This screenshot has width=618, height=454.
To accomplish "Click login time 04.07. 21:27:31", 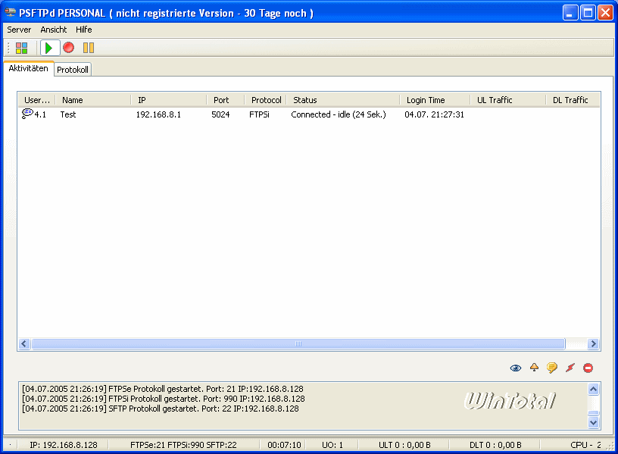I will (434, 114).
